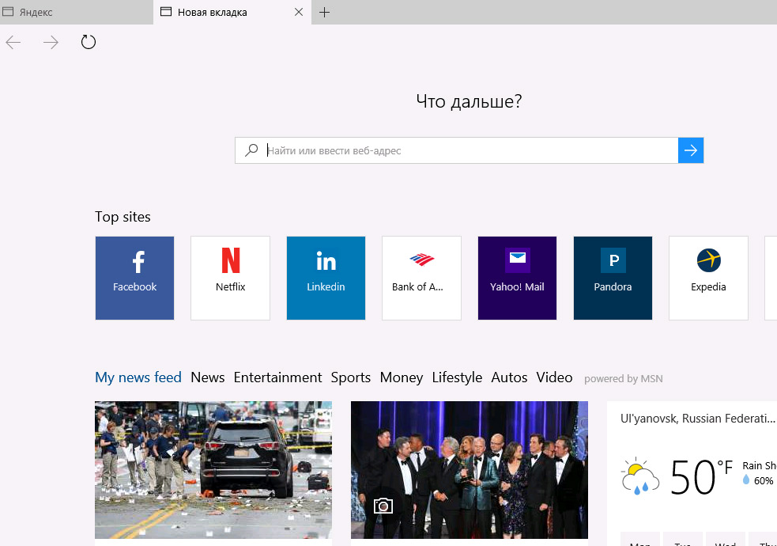Open the Netflix top site tile
This screenshot has height=546, width=777.
[231, 279]
